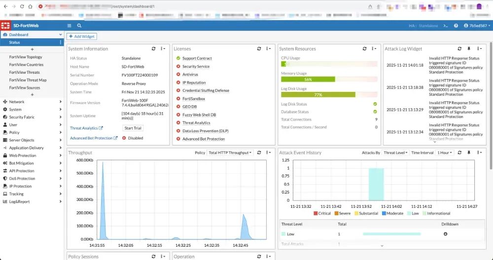Click the help question mark icon
Image resolution: width=493 pixels, height=260 pixels.
(x=456, y=26)
